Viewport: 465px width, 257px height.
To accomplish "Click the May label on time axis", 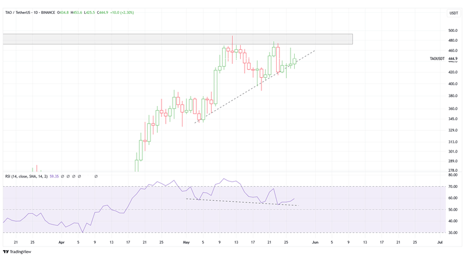I will point(186,242).
